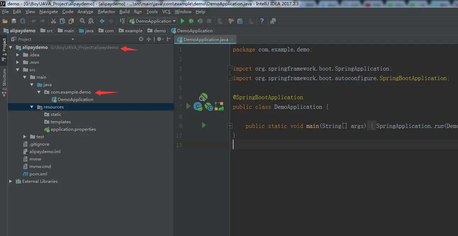Click the blue Back navigation arrow
Image resolution: width=458 pixels, height=236 pixels.
coord(102,21)
